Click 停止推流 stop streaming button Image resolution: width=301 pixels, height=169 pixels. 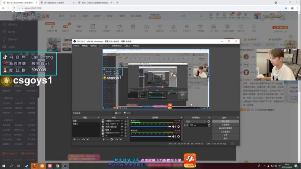[225, 121]
